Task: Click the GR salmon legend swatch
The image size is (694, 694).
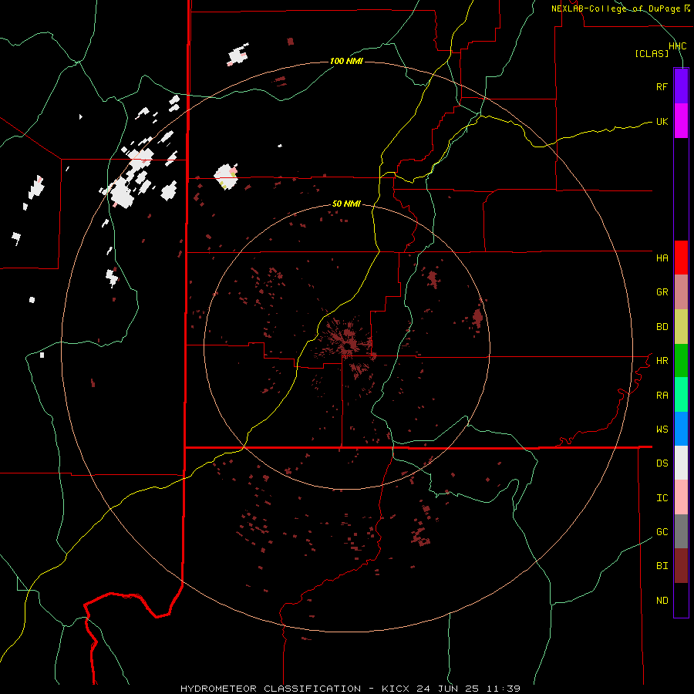Action: click(x=681, y=292)
